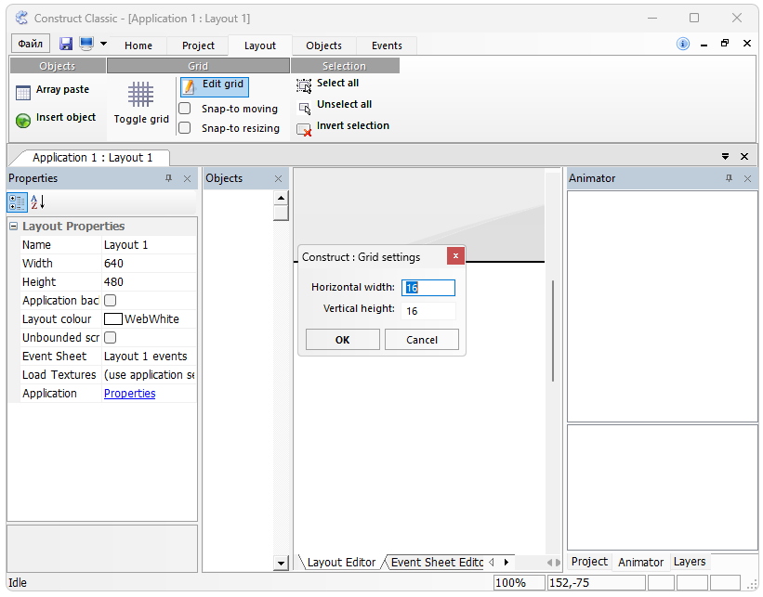Viewport: 763px width, 597px height.
Task: Enable the Snap-to moving checkbox
Action: (185, 109)
